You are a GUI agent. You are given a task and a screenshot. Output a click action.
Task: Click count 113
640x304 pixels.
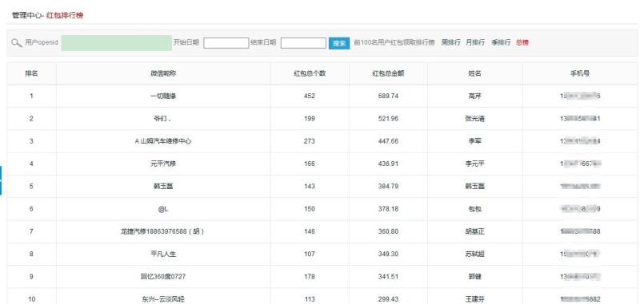pos(310,299)
